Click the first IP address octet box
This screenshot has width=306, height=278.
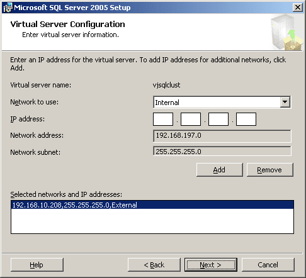tap(163, 119)
